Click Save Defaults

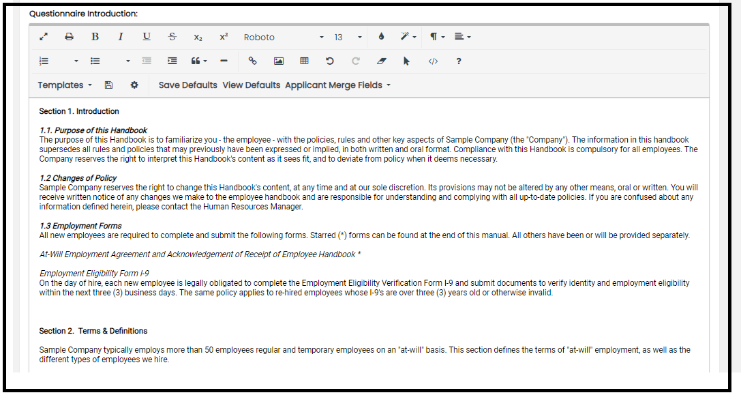click(187, 85)
